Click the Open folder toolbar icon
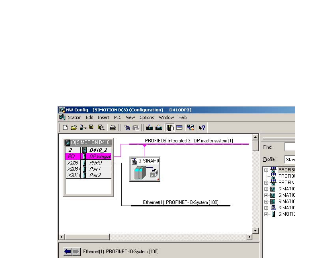 (74, 128)
